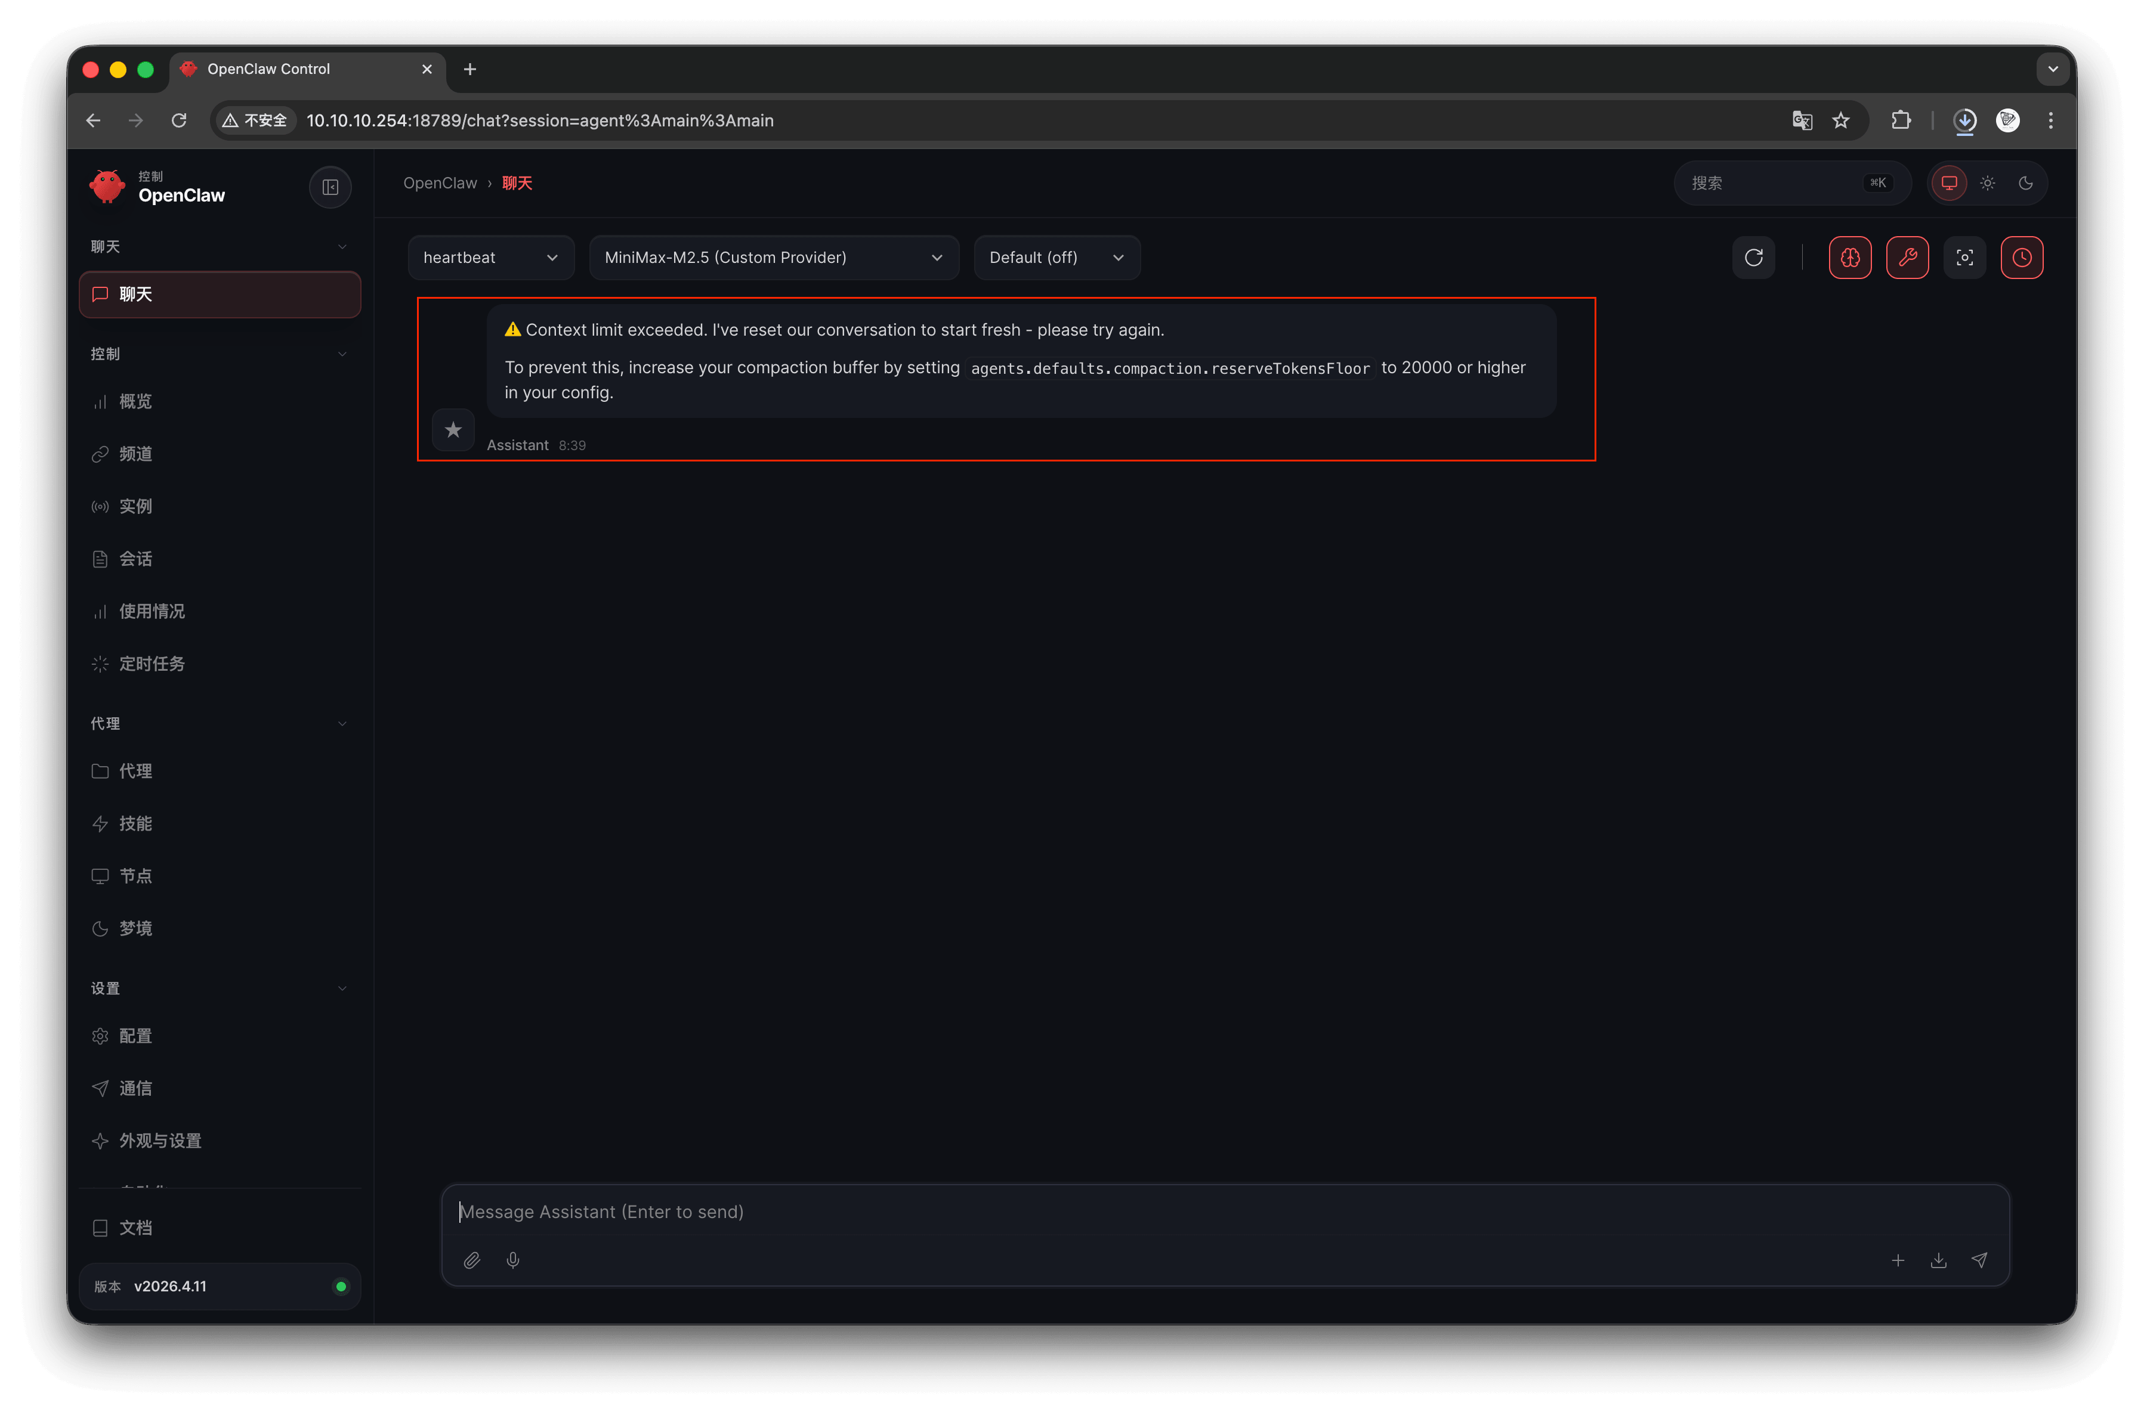
Task: Toggle the brain thinking icon button
Action: tap(1849, 258)
